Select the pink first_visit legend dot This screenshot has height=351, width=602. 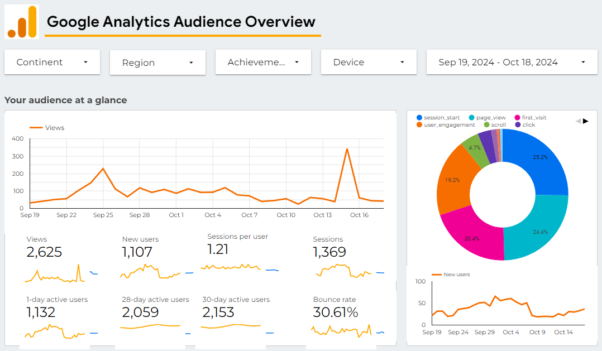click(517, 118)
